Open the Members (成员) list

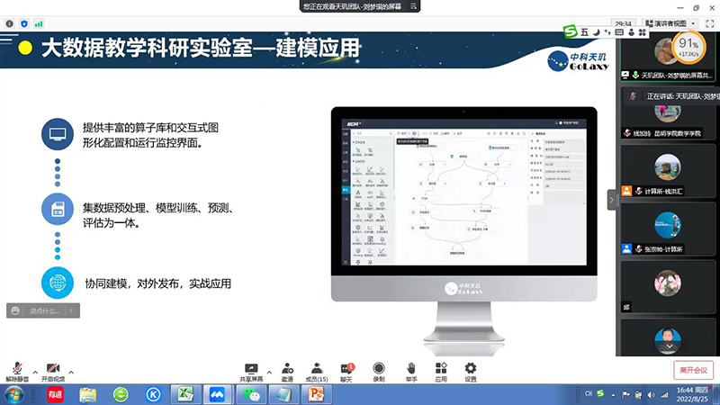317,370
